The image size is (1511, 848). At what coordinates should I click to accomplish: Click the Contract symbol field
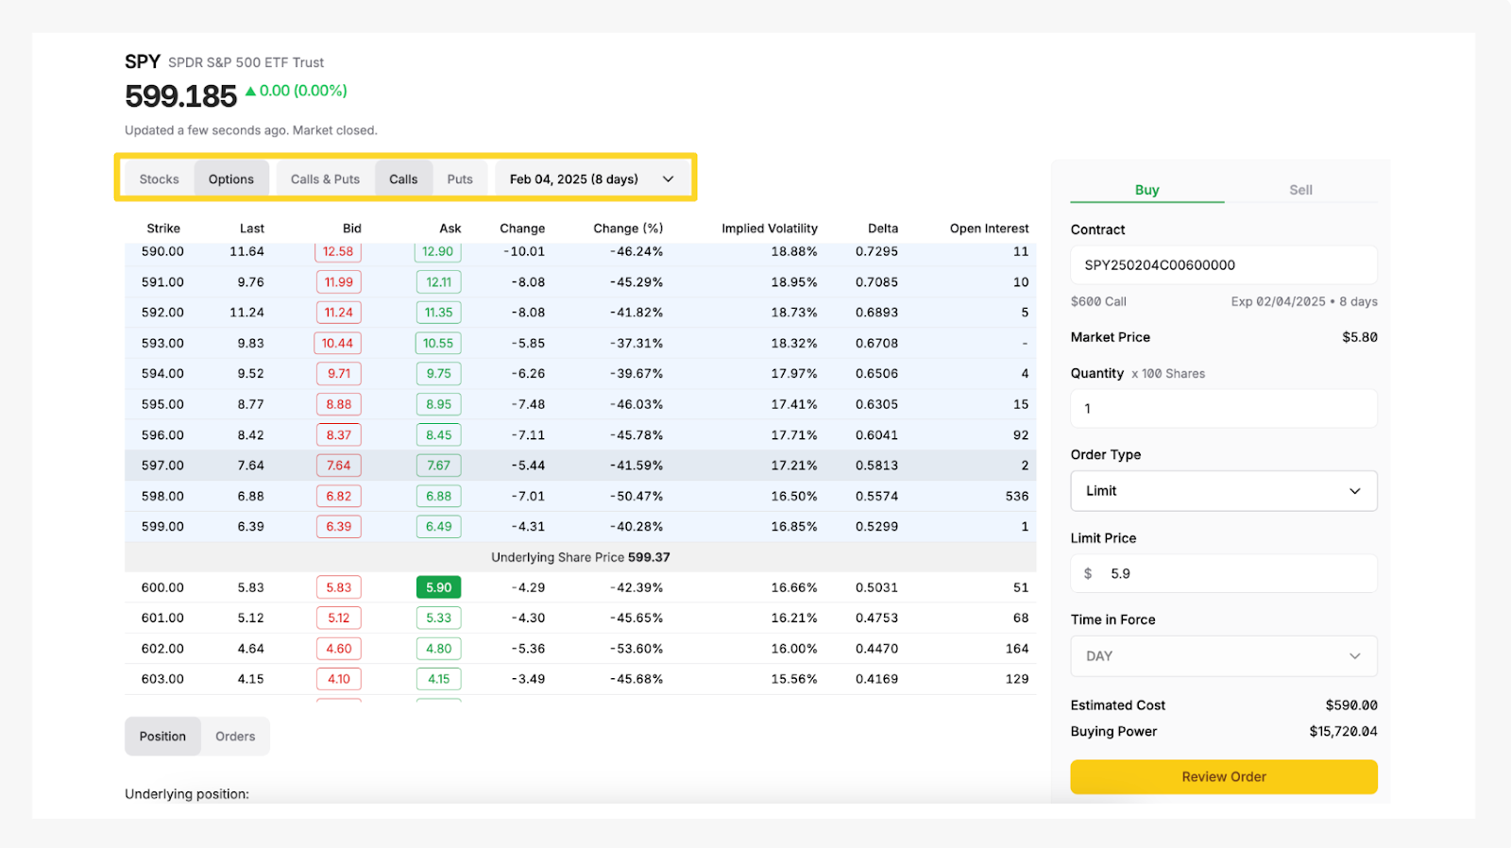pos(1224,265)
